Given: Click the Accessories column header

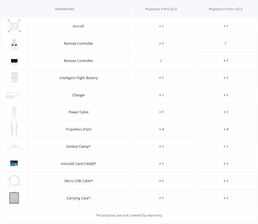Looking at the screenshot, I should pos(64,9).
